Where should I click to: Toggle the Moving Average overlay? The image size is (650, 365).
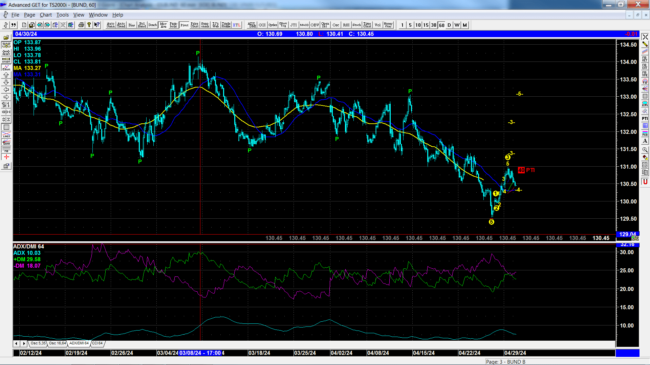click(x=164, y=25)
